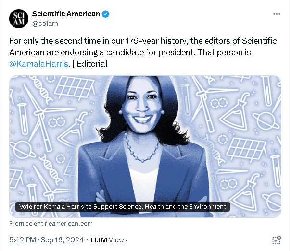
Task: Click the "Vote for Kamala Harris" caption overlay
Action: 122,207
